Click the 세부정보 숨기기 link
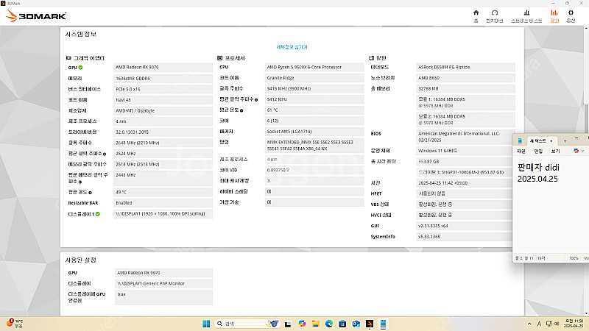The height and width of the screenshot is (331, 589). coord(292,47)
